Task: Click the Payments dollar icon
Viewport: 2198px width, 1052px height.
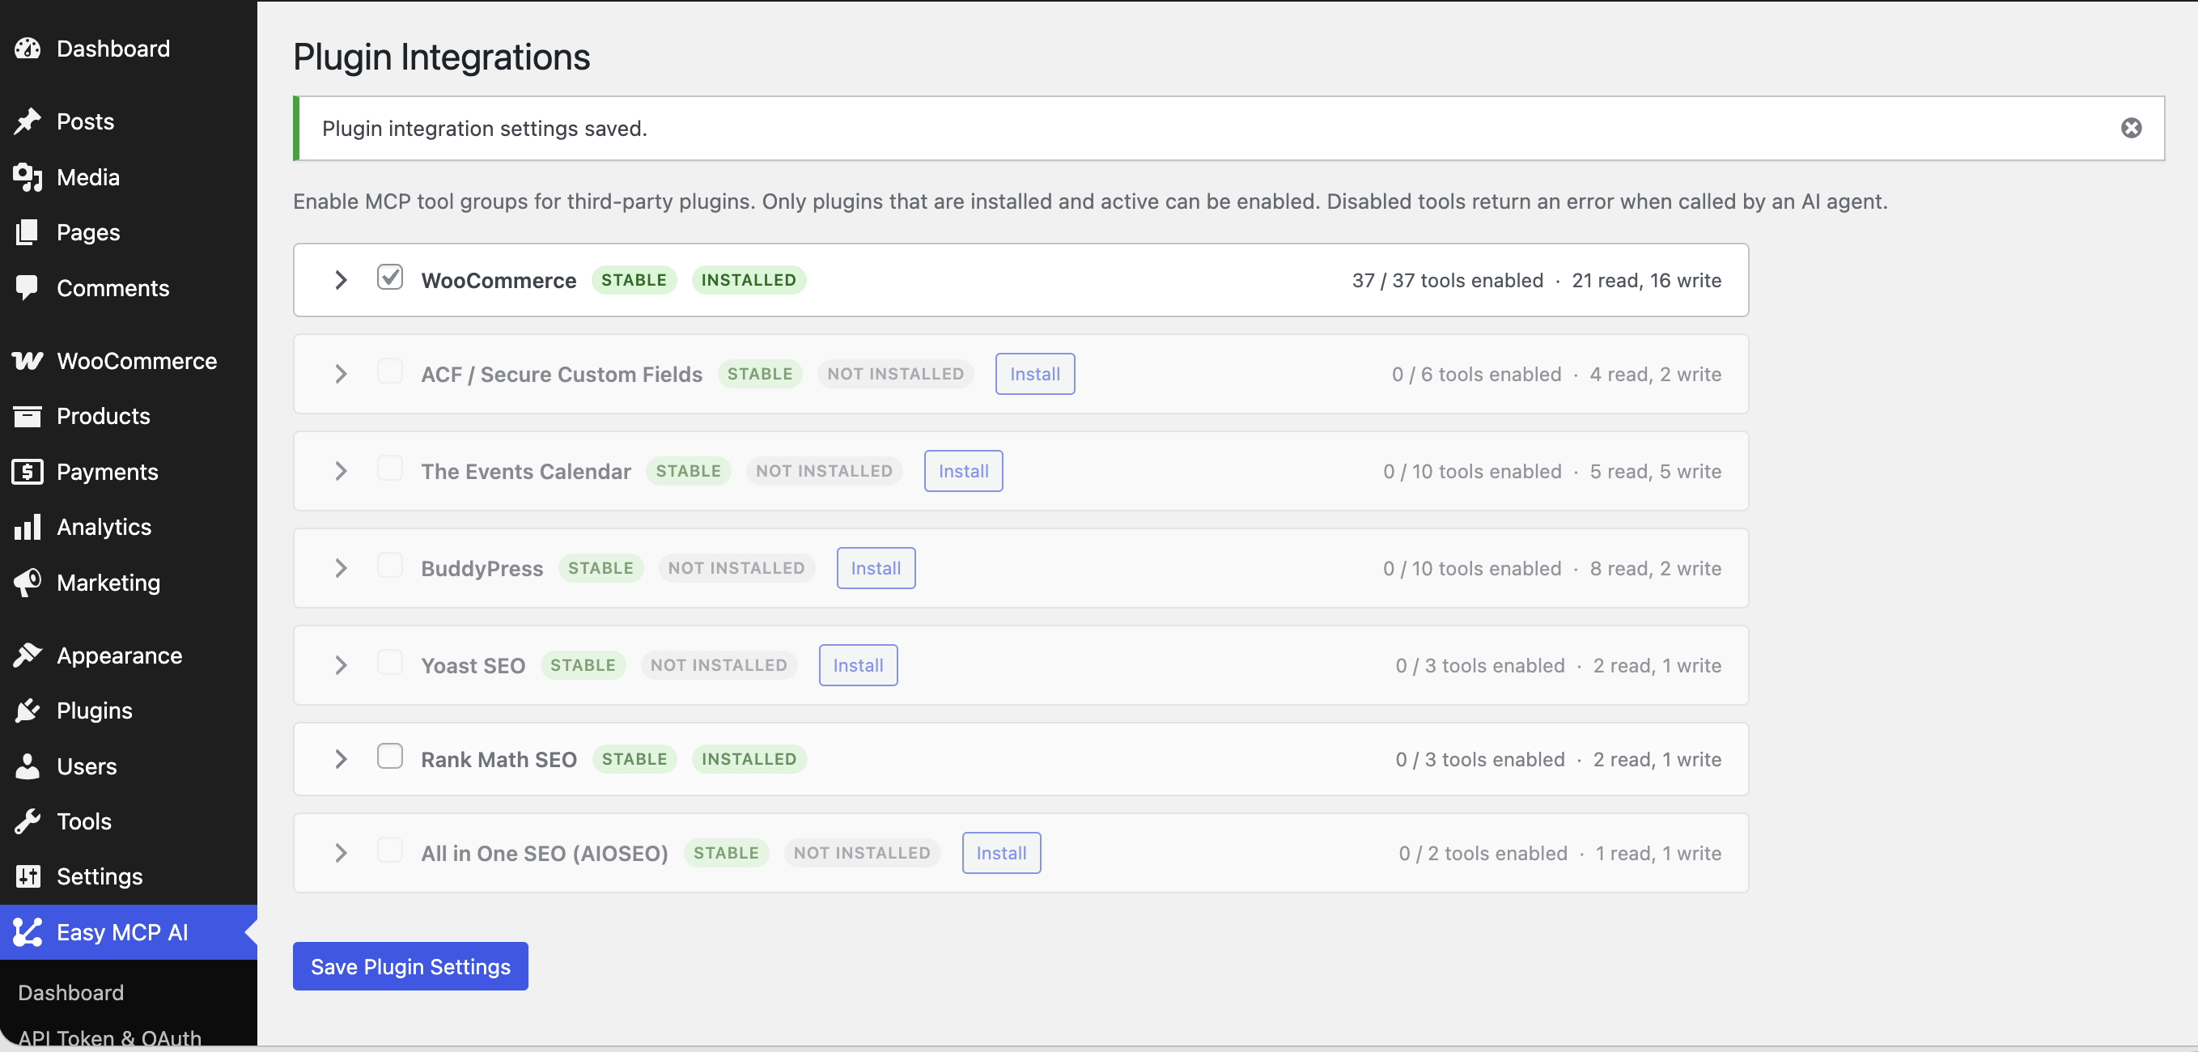Action: (28, 471)
